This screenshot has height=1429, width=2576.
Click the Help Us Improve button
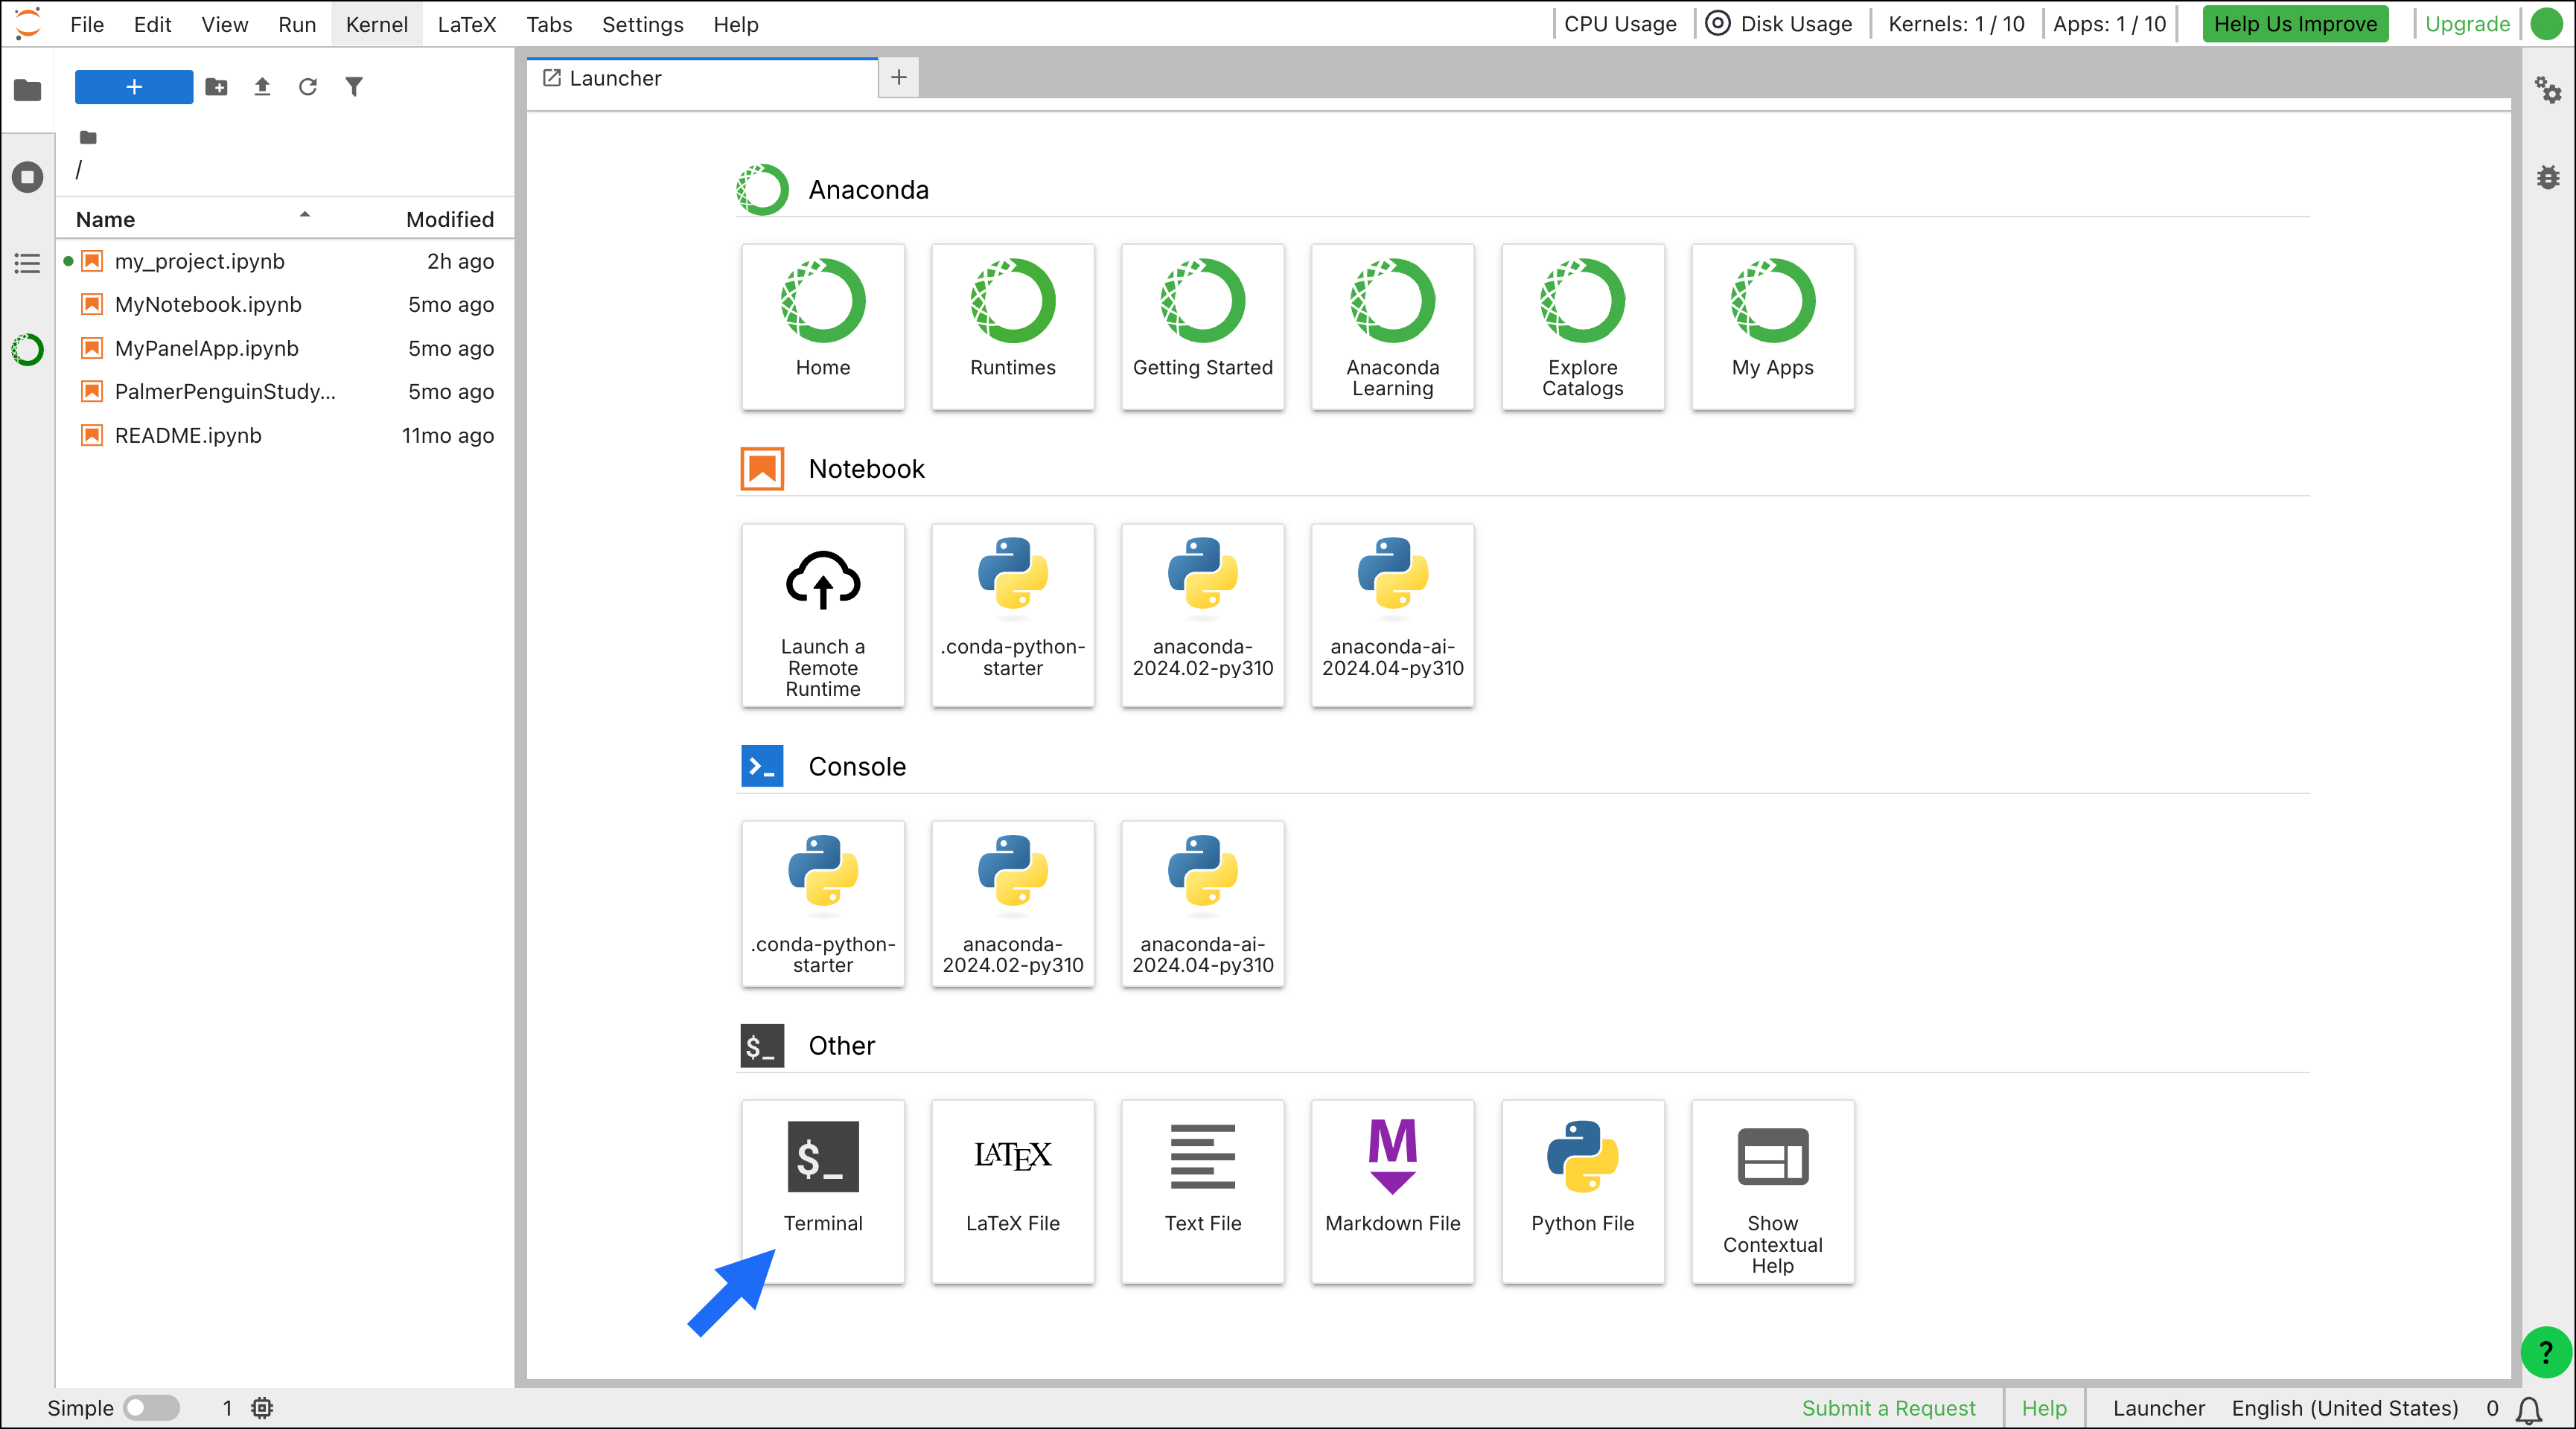tap(2294, 24)
